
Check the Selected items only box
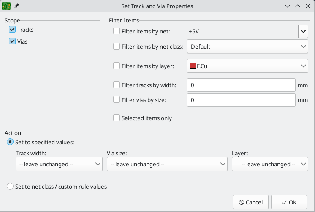[x=117, y=118]
